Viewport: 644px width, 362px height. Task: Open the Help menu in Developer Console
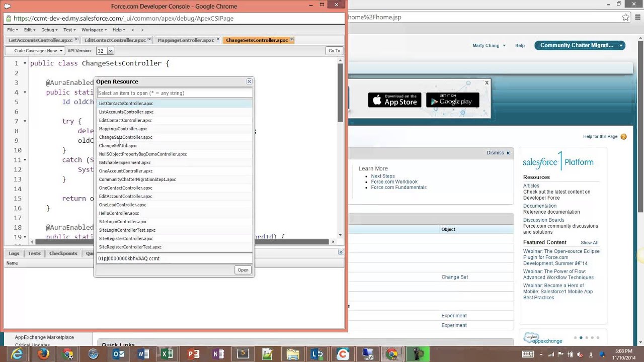point(118,30)
